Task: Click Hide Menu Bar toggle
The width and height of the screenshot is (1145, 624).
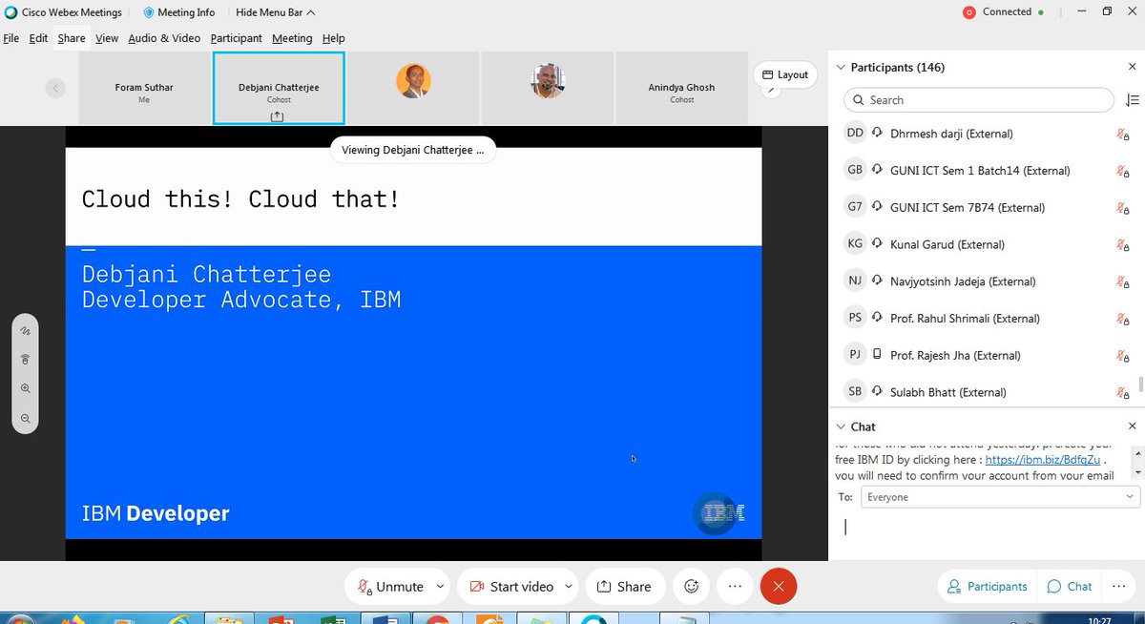Action: 275,12
